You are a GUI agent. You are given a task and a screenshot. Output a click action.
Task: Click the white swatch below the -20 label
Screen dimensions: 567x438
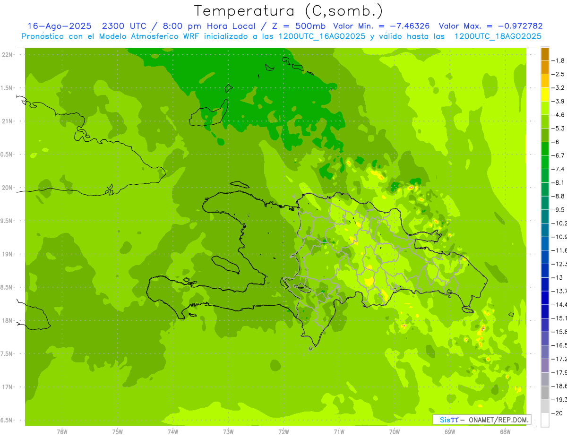click(545, 420)
